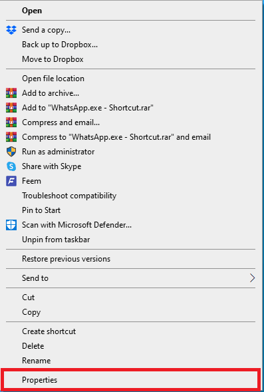Open Properties of the shortcut
This screenshot has width=264, height=392.
[130, 380]
